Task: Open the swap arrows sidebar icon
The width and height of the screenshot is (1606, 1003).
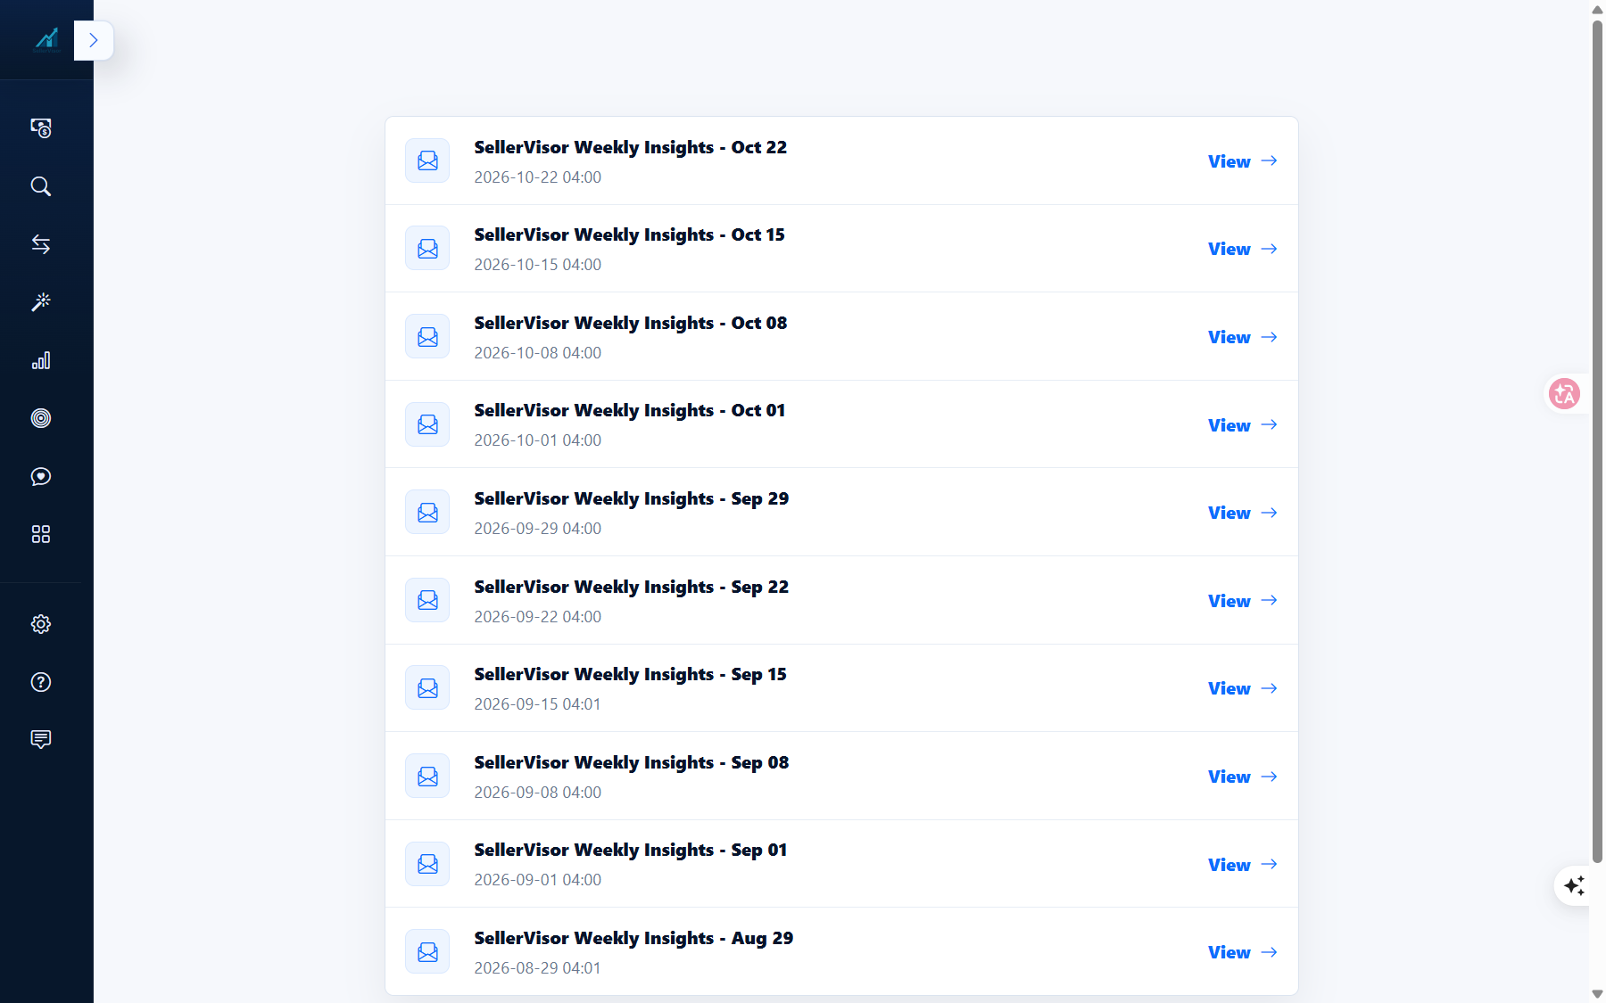Action: 41,244
